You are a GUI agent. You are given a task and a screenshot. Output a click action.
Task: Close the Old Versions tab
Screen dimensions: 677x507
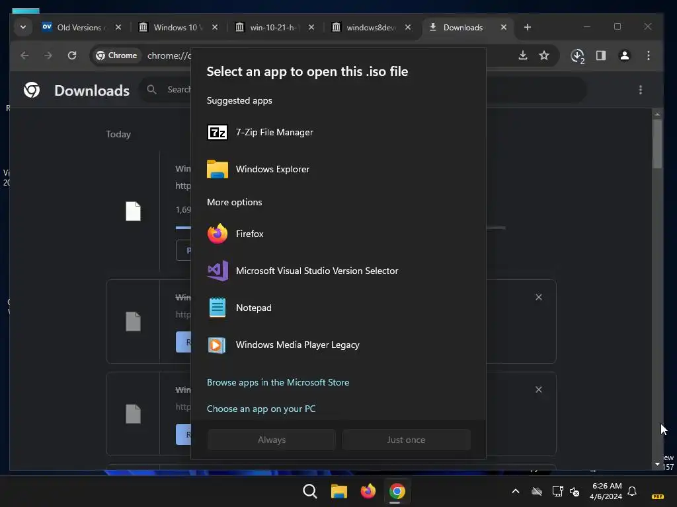click(118, 27)
